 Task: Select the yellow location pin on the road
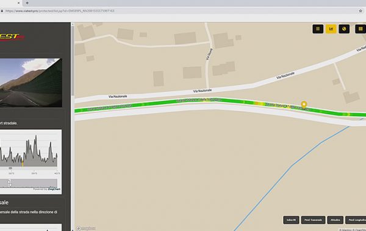[x=304, y=105]
